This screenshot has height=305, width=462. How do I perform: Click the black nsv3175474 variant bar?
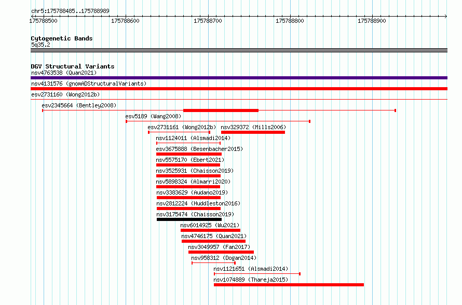189,219
